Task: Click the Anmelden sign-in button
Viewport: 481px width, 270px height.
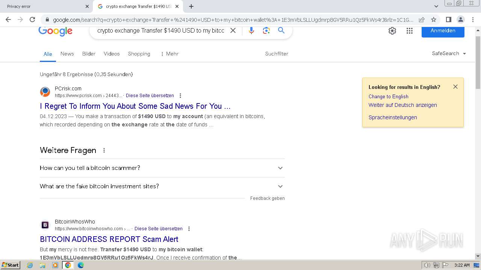Action: [x=443, y=31]
